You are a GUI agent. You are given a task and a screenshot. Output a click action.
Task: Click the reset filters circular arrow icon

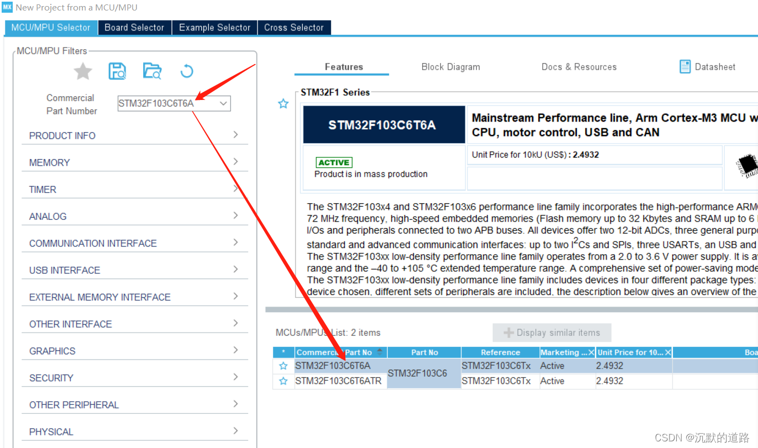point(187,71)
